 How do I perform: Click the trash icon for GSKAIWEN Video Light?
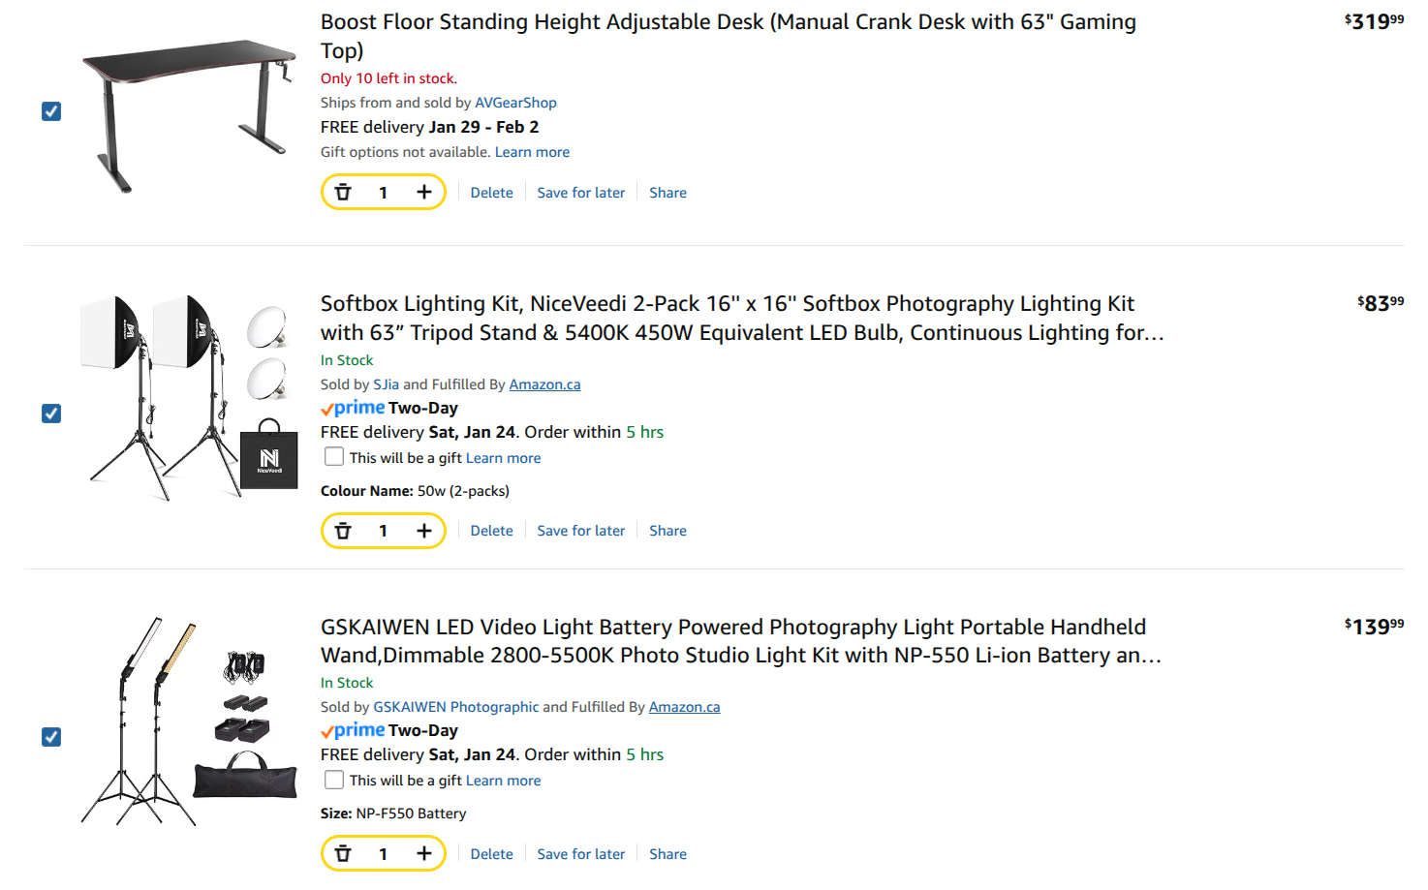[x=343, y=853]
